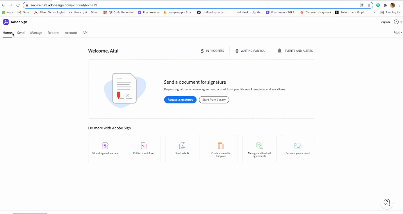Open the Solium Inc. - Empl... bookmark
Viewport: 403px width, 214px height.
pos(350,12)
